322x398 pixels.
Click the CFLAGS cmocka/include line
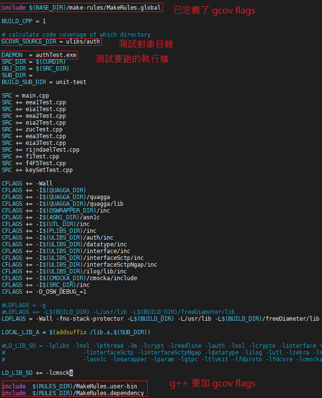(70, 278)
